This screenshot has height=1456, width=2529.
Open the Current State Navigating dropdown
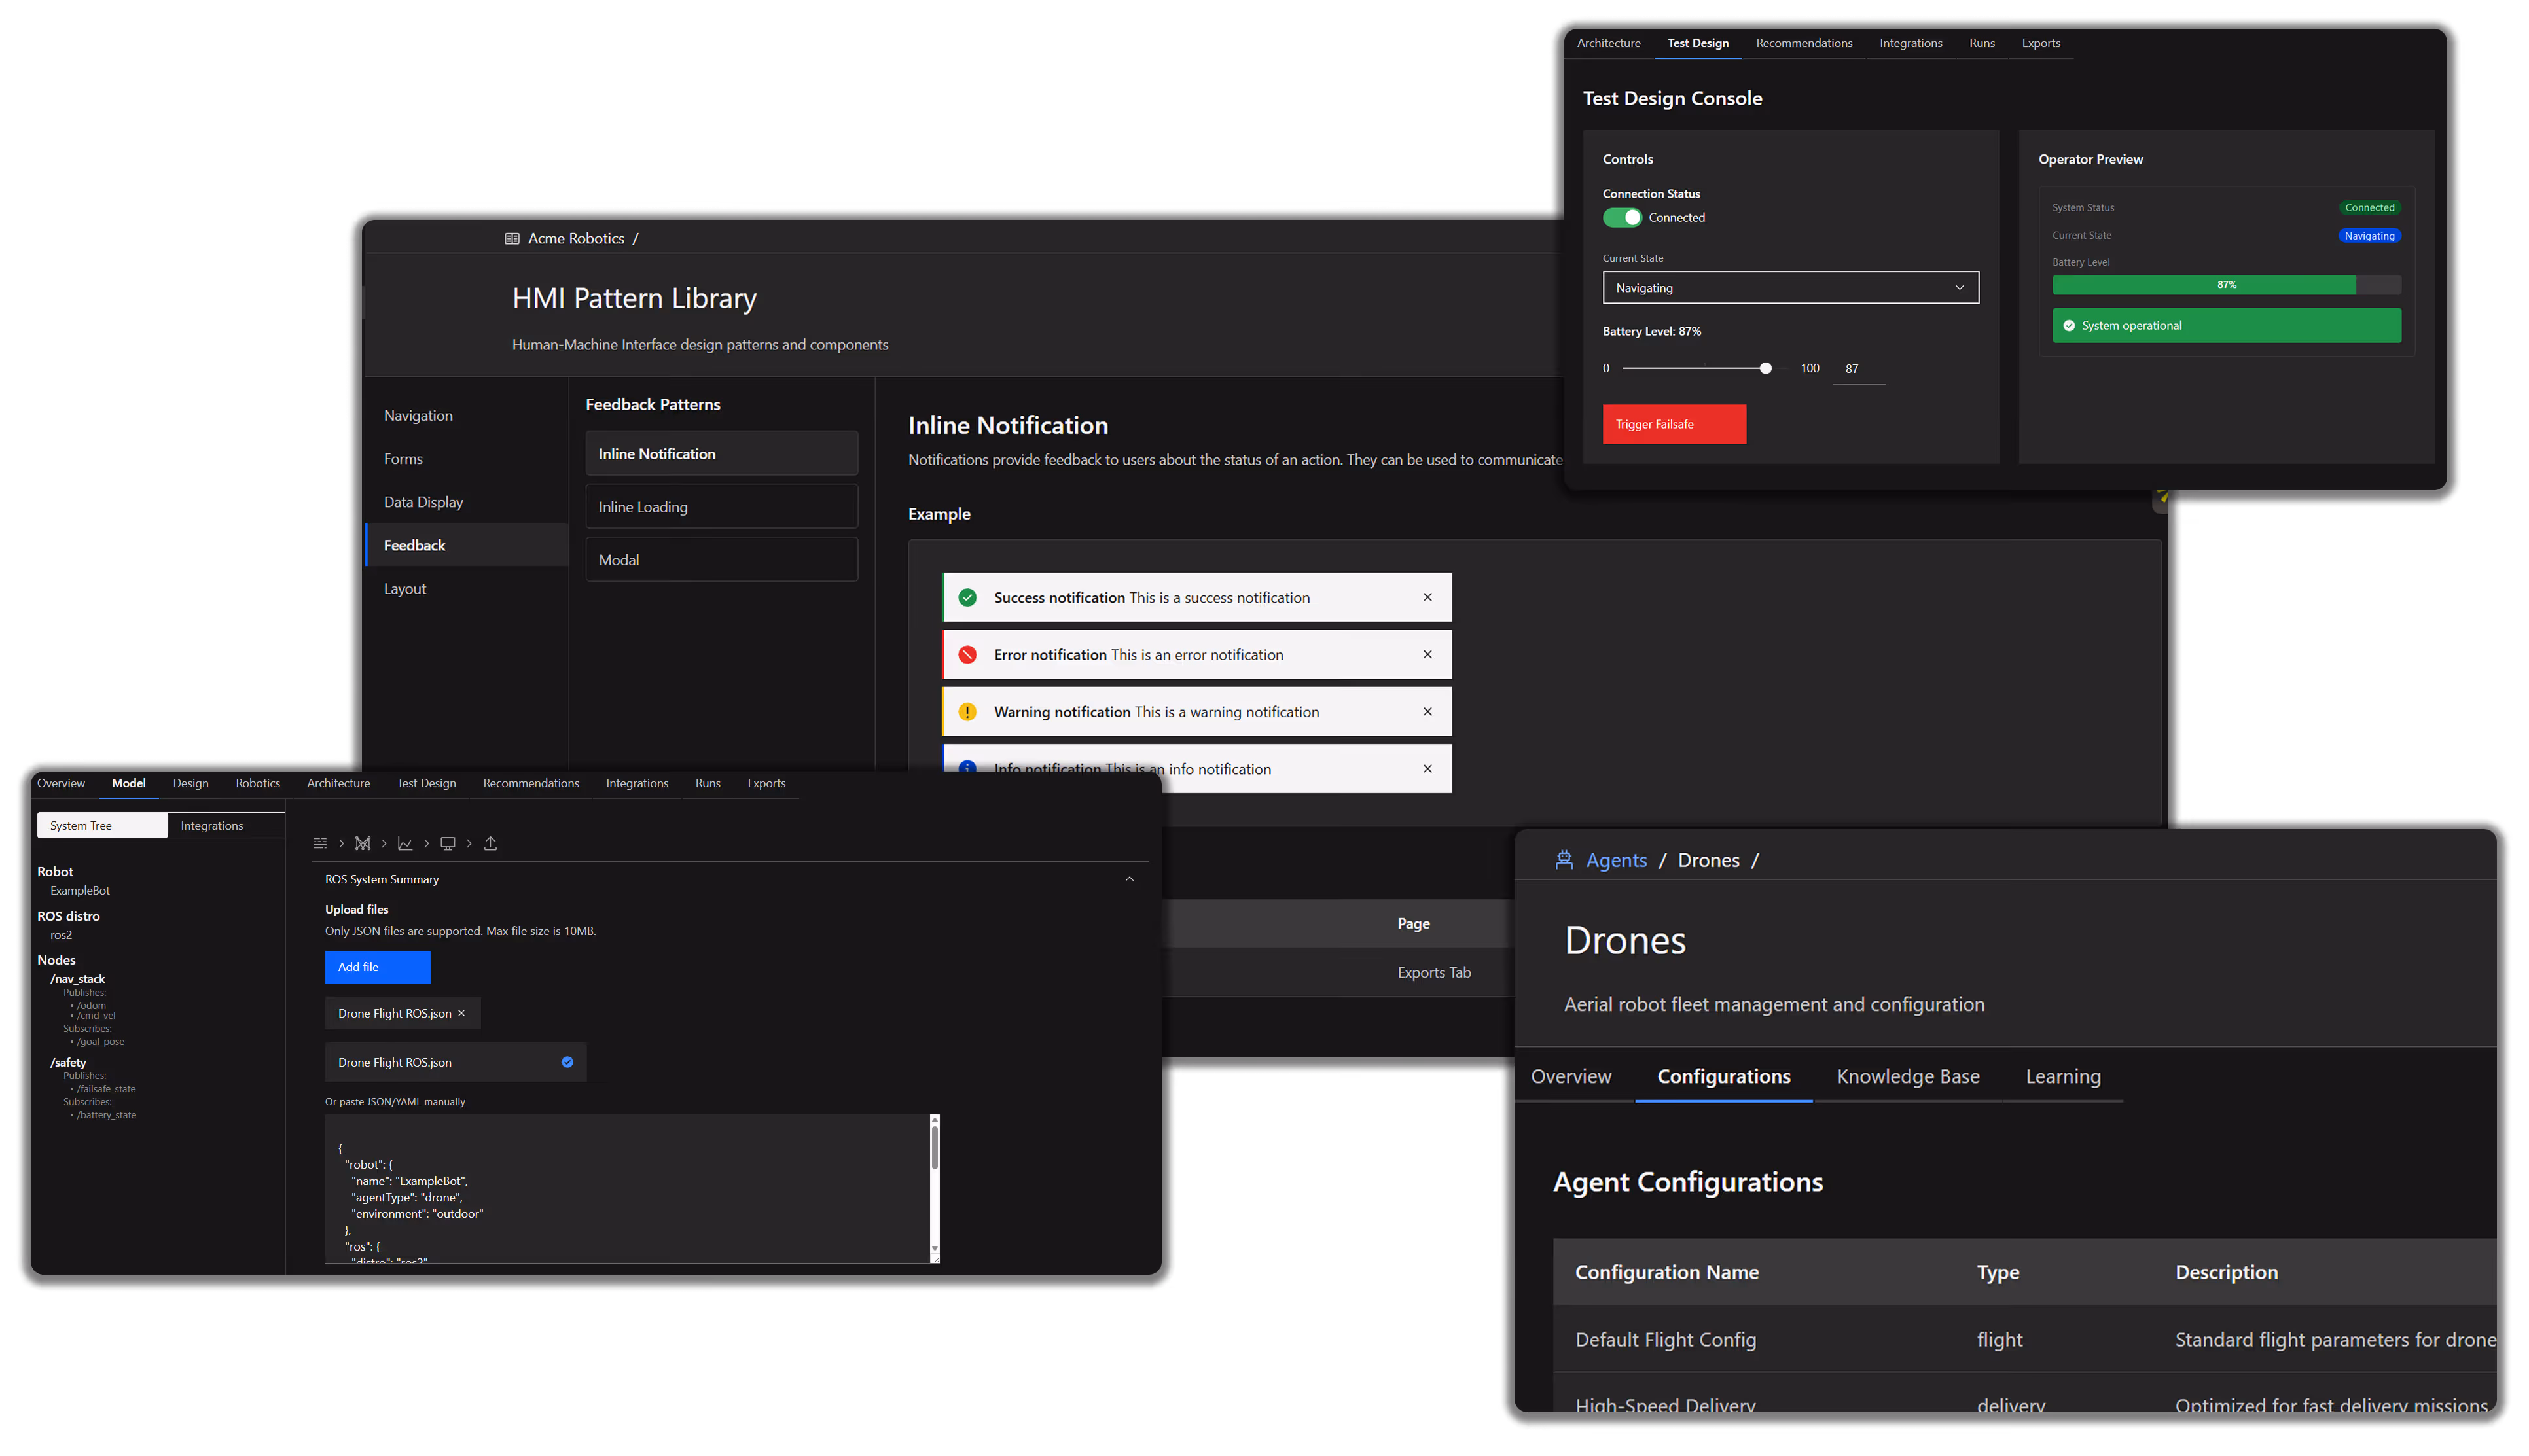pyautogui.click(x=1790, y=288)
